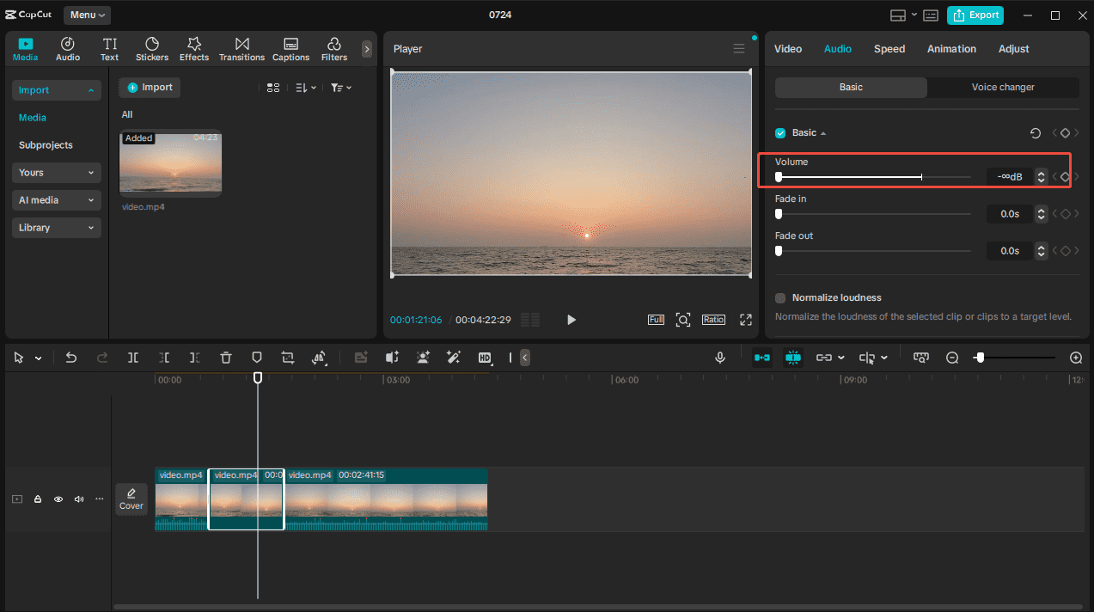Open the media sort dropdown
The image size is (1094, 612).
[306, 88]
